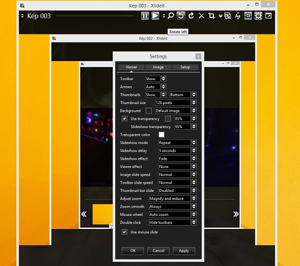Open the Double click Hide toolbars dropdown
The height and width of the screenshot is (266, 300).
[x=172, y=222]
